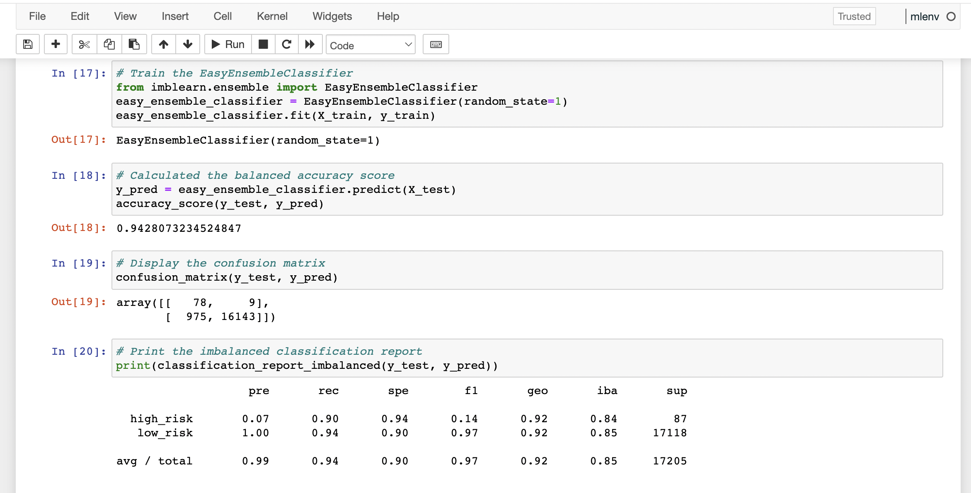This screenshot has height=493, width=971.
Task: Move cell down with the arrow control
Action: point(188,44)
